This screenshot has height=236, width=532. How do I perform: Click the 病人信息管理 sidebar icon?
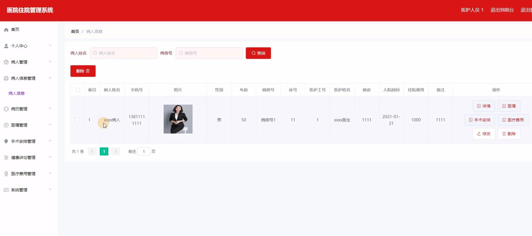pyautogui.click(x=6, y=78)
